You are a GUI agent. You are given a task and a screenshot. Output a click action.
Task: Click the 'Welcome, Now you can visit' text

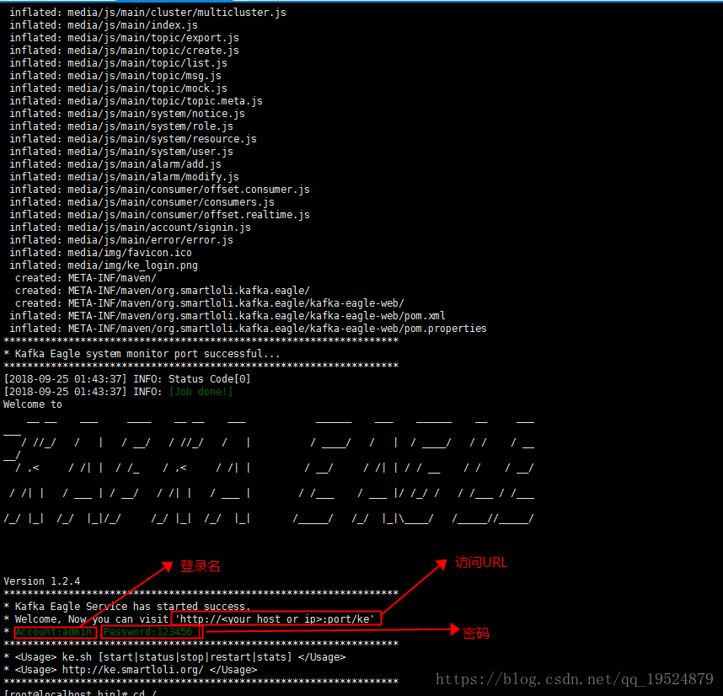pos(91,619)
